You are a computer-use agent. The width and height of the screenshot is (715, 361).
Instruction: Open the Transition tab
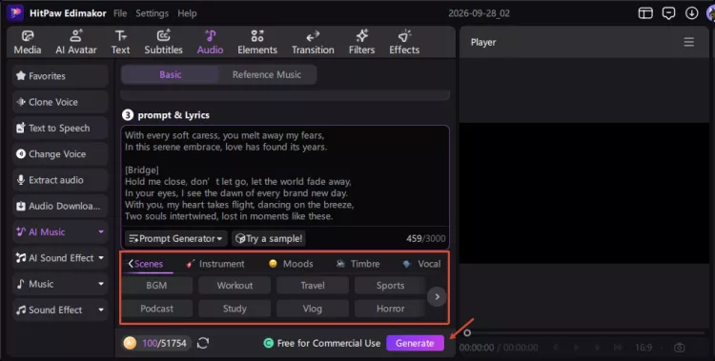(313, 43)
